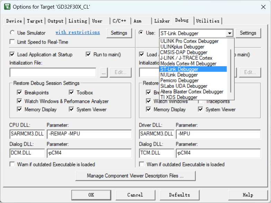The height and width of the screenshot is (203, 271).
Task: Select J-LINK / J-TRACE Cortex option
Action: pyautogui.click(x=193, y=58)
